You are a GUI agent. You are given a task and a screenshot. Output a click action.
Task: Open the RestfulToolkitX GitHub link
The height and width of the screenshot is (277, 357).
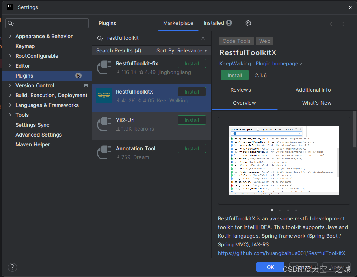point(282,253)
